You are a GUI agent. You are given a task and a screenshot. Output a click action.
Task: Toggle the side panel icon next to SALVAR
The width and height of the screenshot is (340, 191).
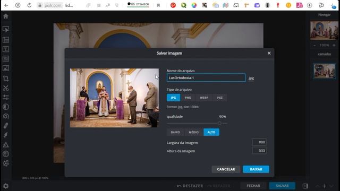[305, 186]
